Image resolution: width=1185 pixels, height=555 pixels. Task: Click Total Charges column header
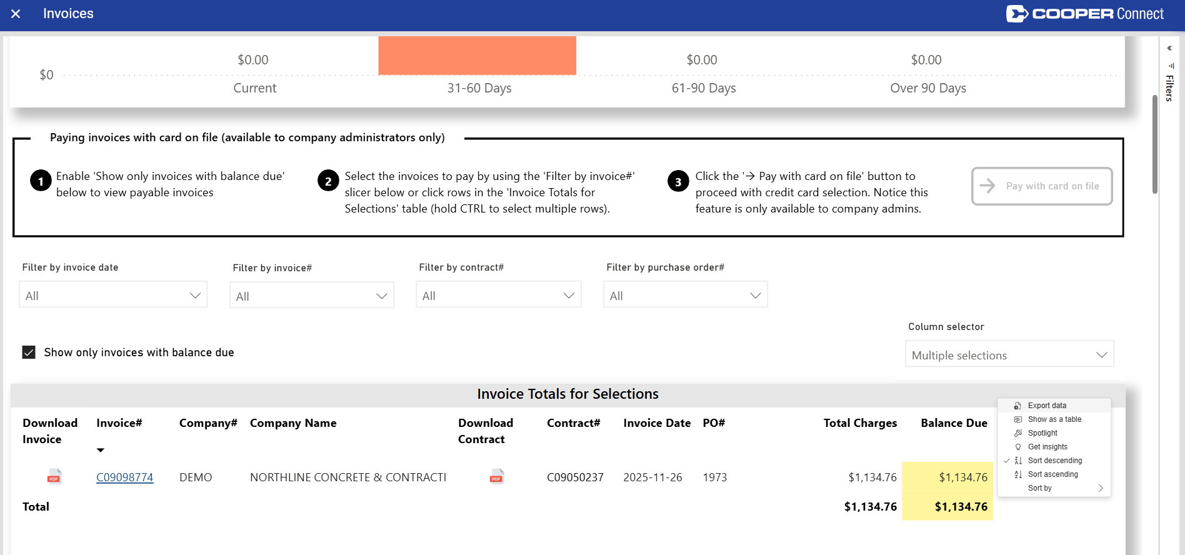click(x=860, y=423)
